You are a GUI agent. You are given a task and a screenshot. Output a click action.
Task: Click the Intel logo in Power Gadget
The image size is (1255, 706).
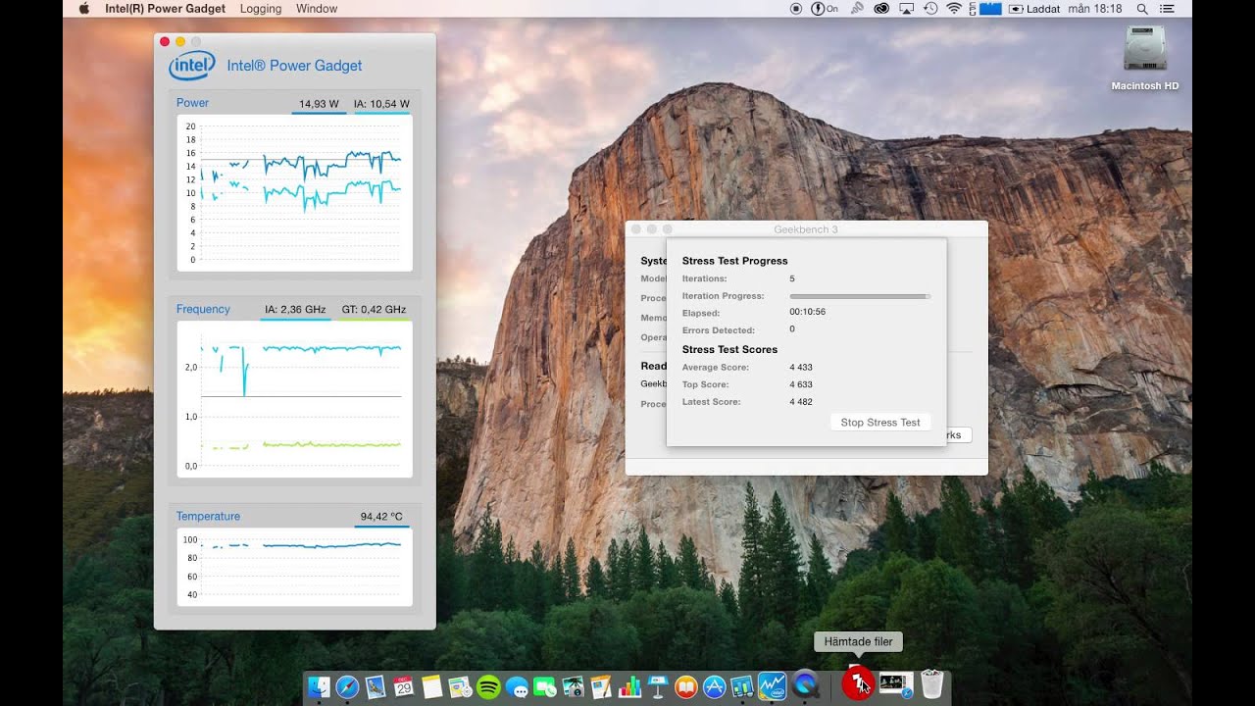click(192, 66)
